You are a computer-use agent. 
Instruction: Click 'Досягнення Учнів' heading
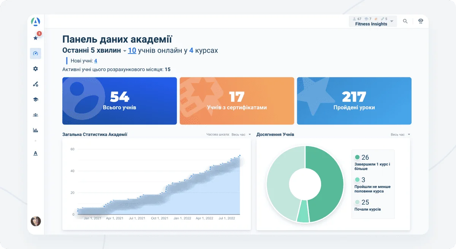click(275, 134)
